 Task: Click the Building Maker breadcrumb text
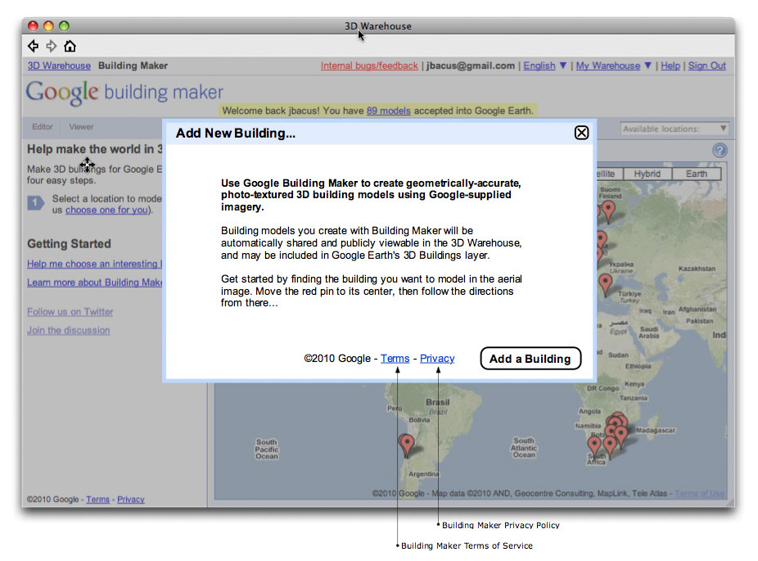pos(133,66)
